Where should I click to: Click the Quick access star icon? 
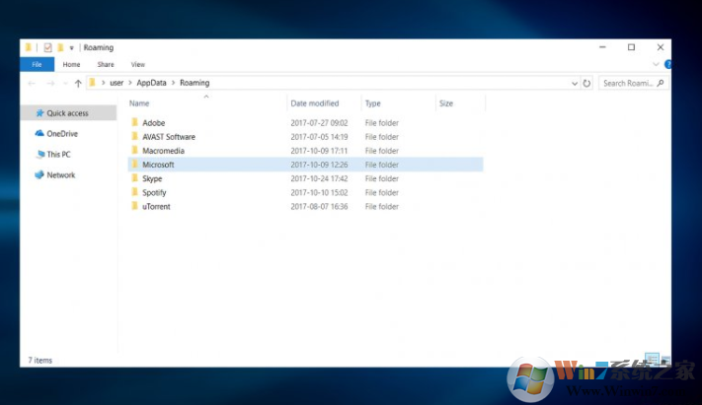[x=39, y=113]
